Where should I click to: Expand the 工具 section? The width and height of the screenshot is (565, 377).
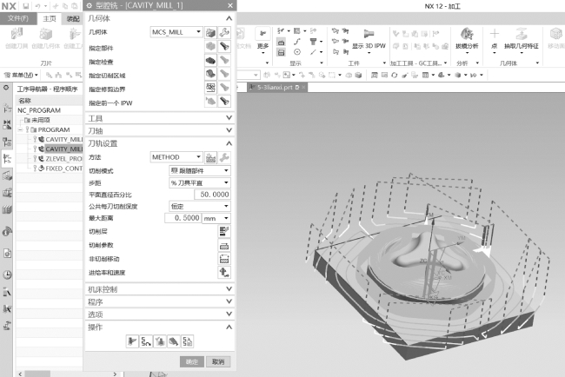[x=158, y=118]
